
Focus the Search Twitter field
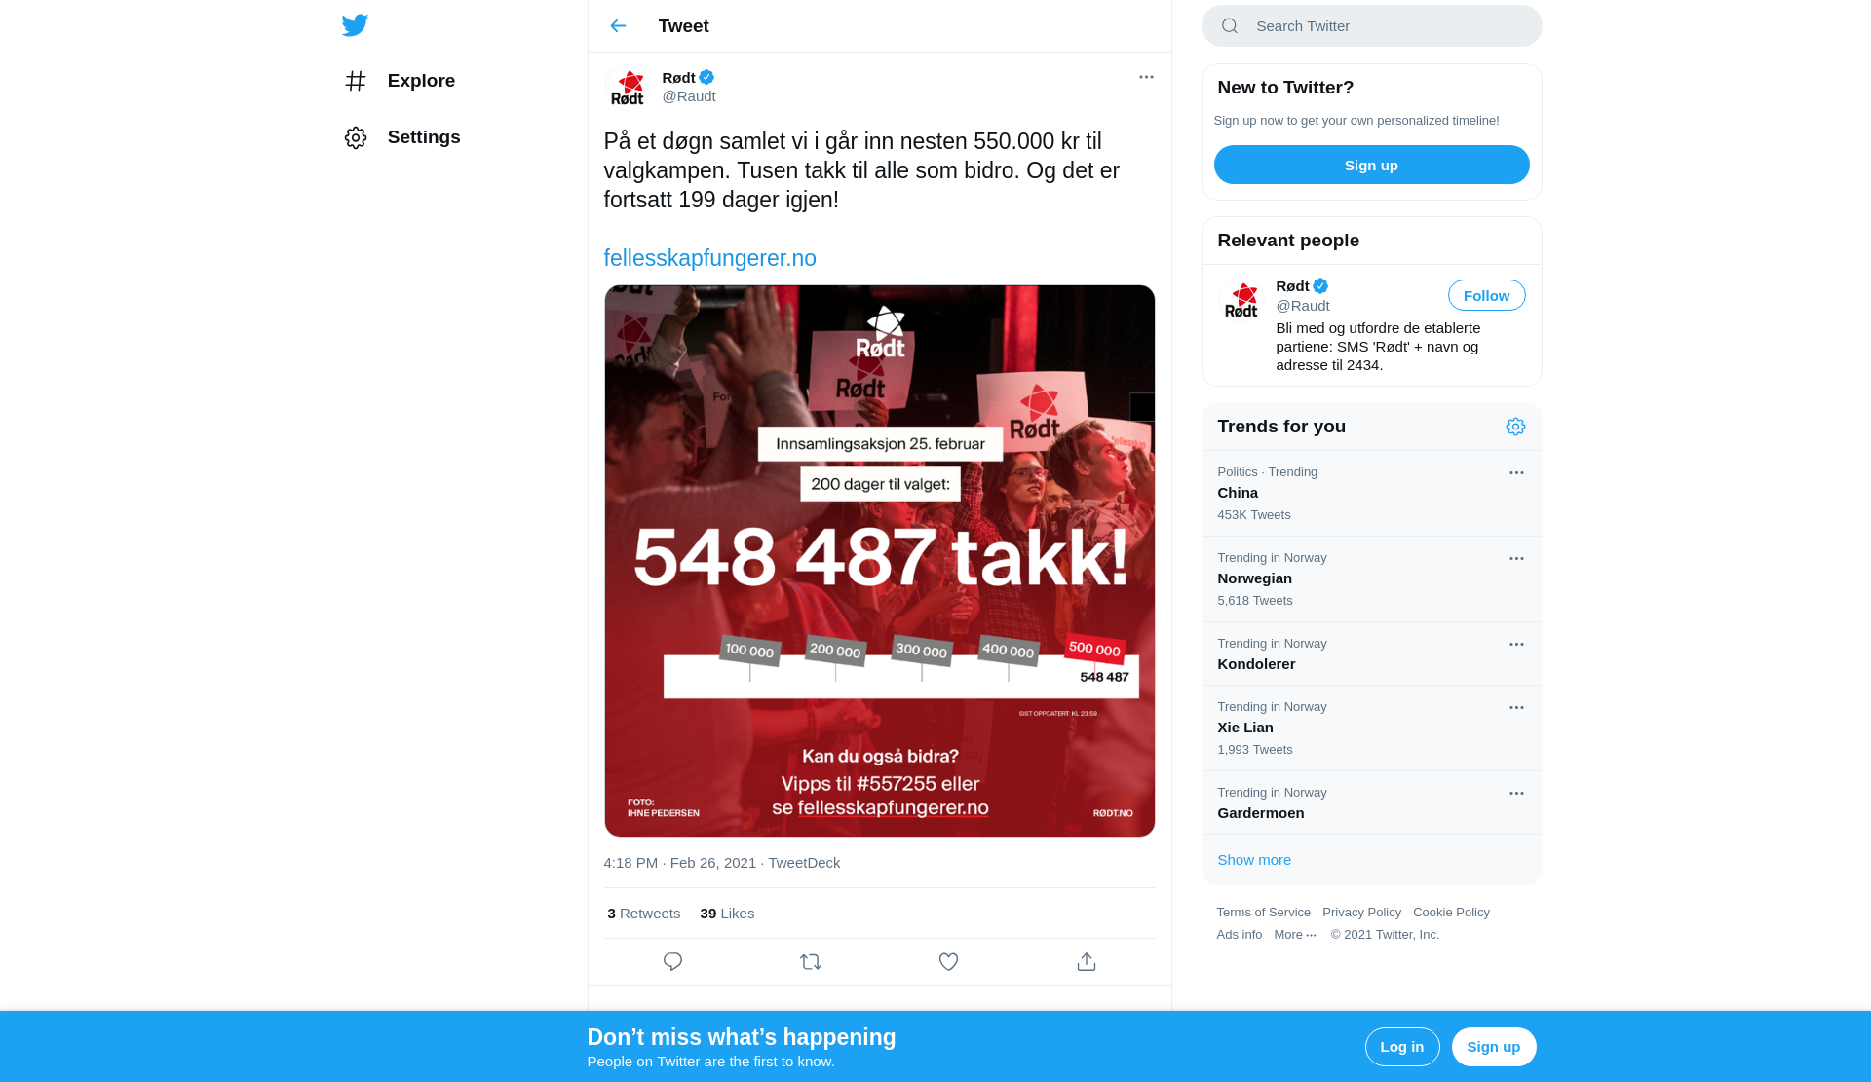[x=1371, y=26]
